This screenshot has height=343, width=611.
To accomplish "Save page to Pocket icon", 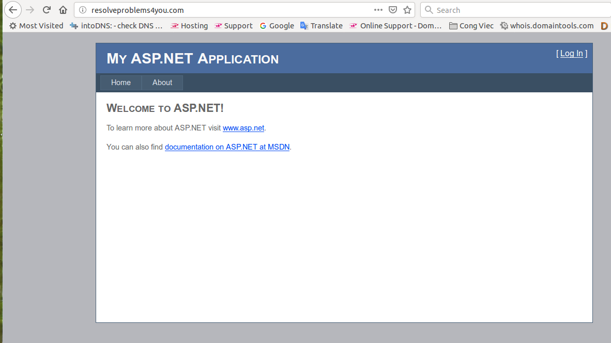I will tap(393, 10).
